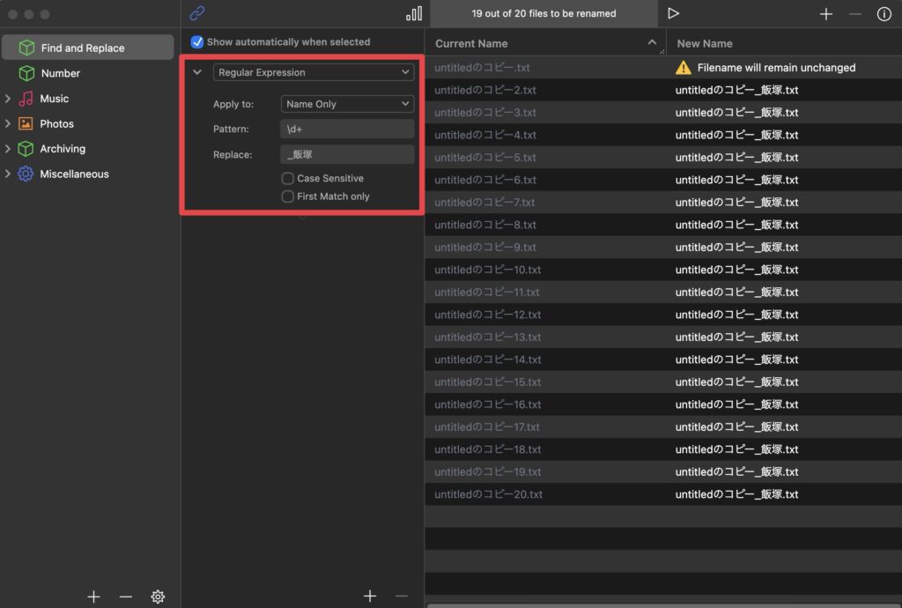902x608 pixels.
Task: Click the gear icon in sidebar footer
Action: (x=158, y=597)
